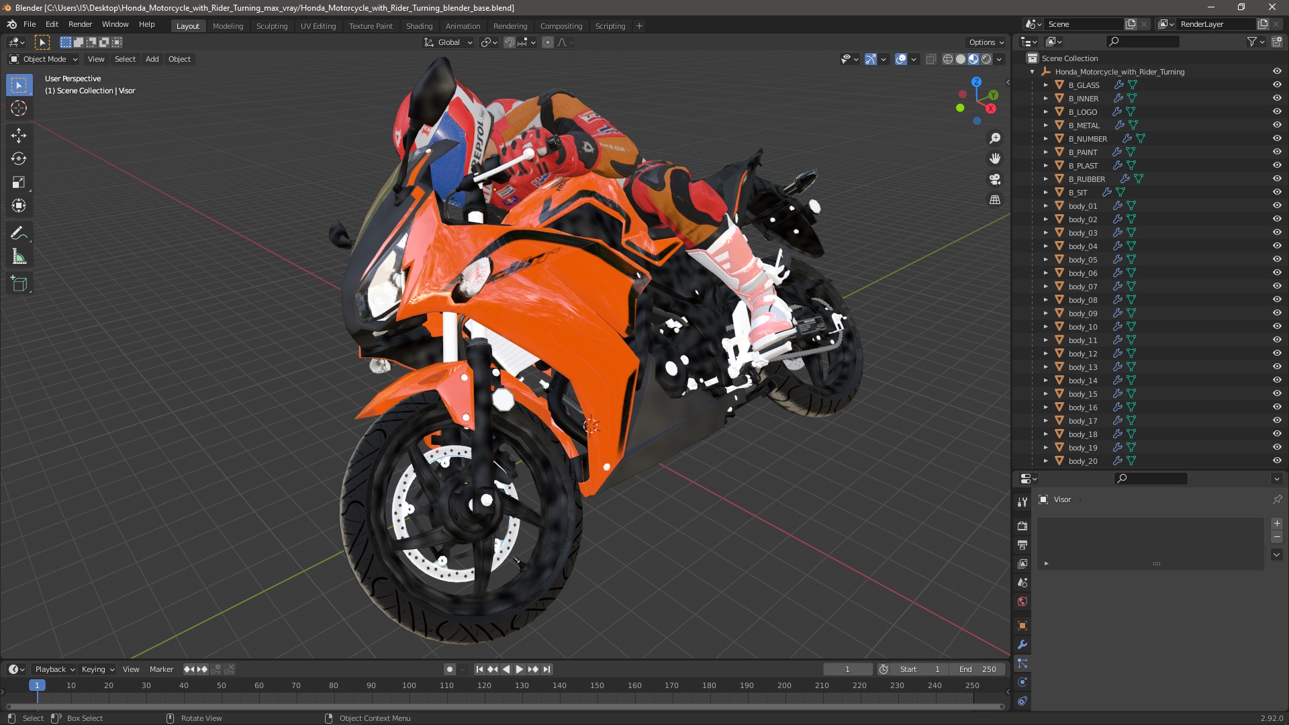Activate the Select Box tool
This screenshot has height=725, width=1289.
point(19,85)
